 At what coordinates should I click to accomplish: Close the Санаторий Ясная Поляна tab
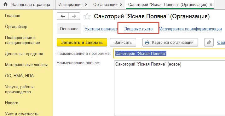(x=211, y=5)
